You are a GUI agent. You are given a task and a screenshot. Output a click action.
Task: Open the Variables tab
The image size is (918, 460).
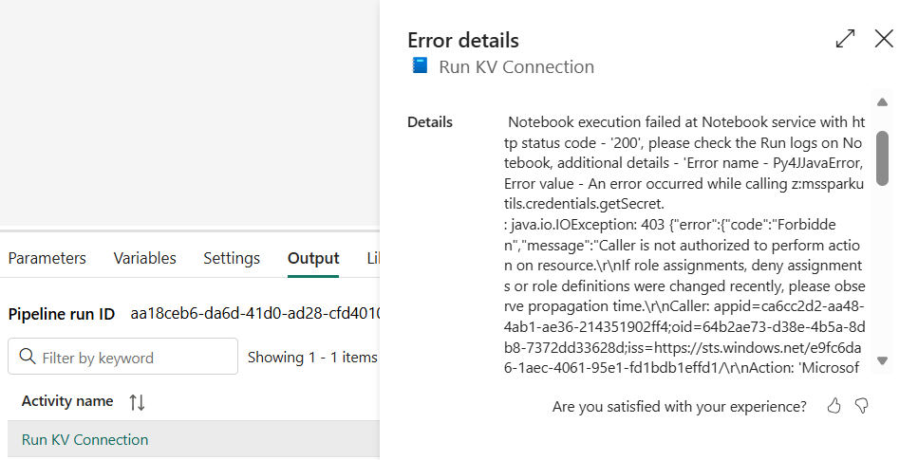click(144, 258)
